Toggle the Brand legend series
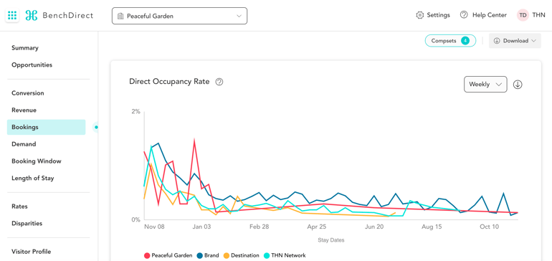The height and width of the screenshot is (261, 552). point(208,255)
